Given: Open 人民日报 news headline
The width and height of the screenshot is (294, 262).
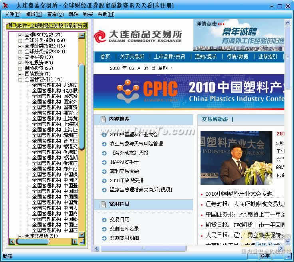Looking at the screenshot, I should [x=245, y=235].
